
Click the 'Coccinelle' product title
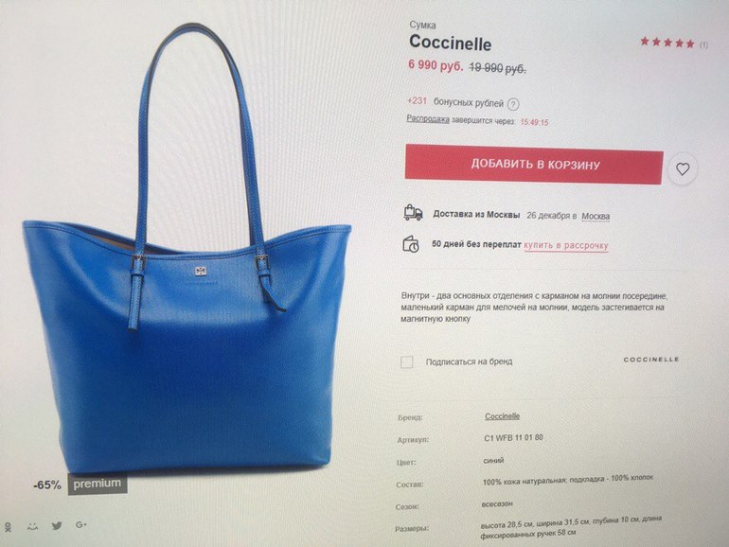450,44
